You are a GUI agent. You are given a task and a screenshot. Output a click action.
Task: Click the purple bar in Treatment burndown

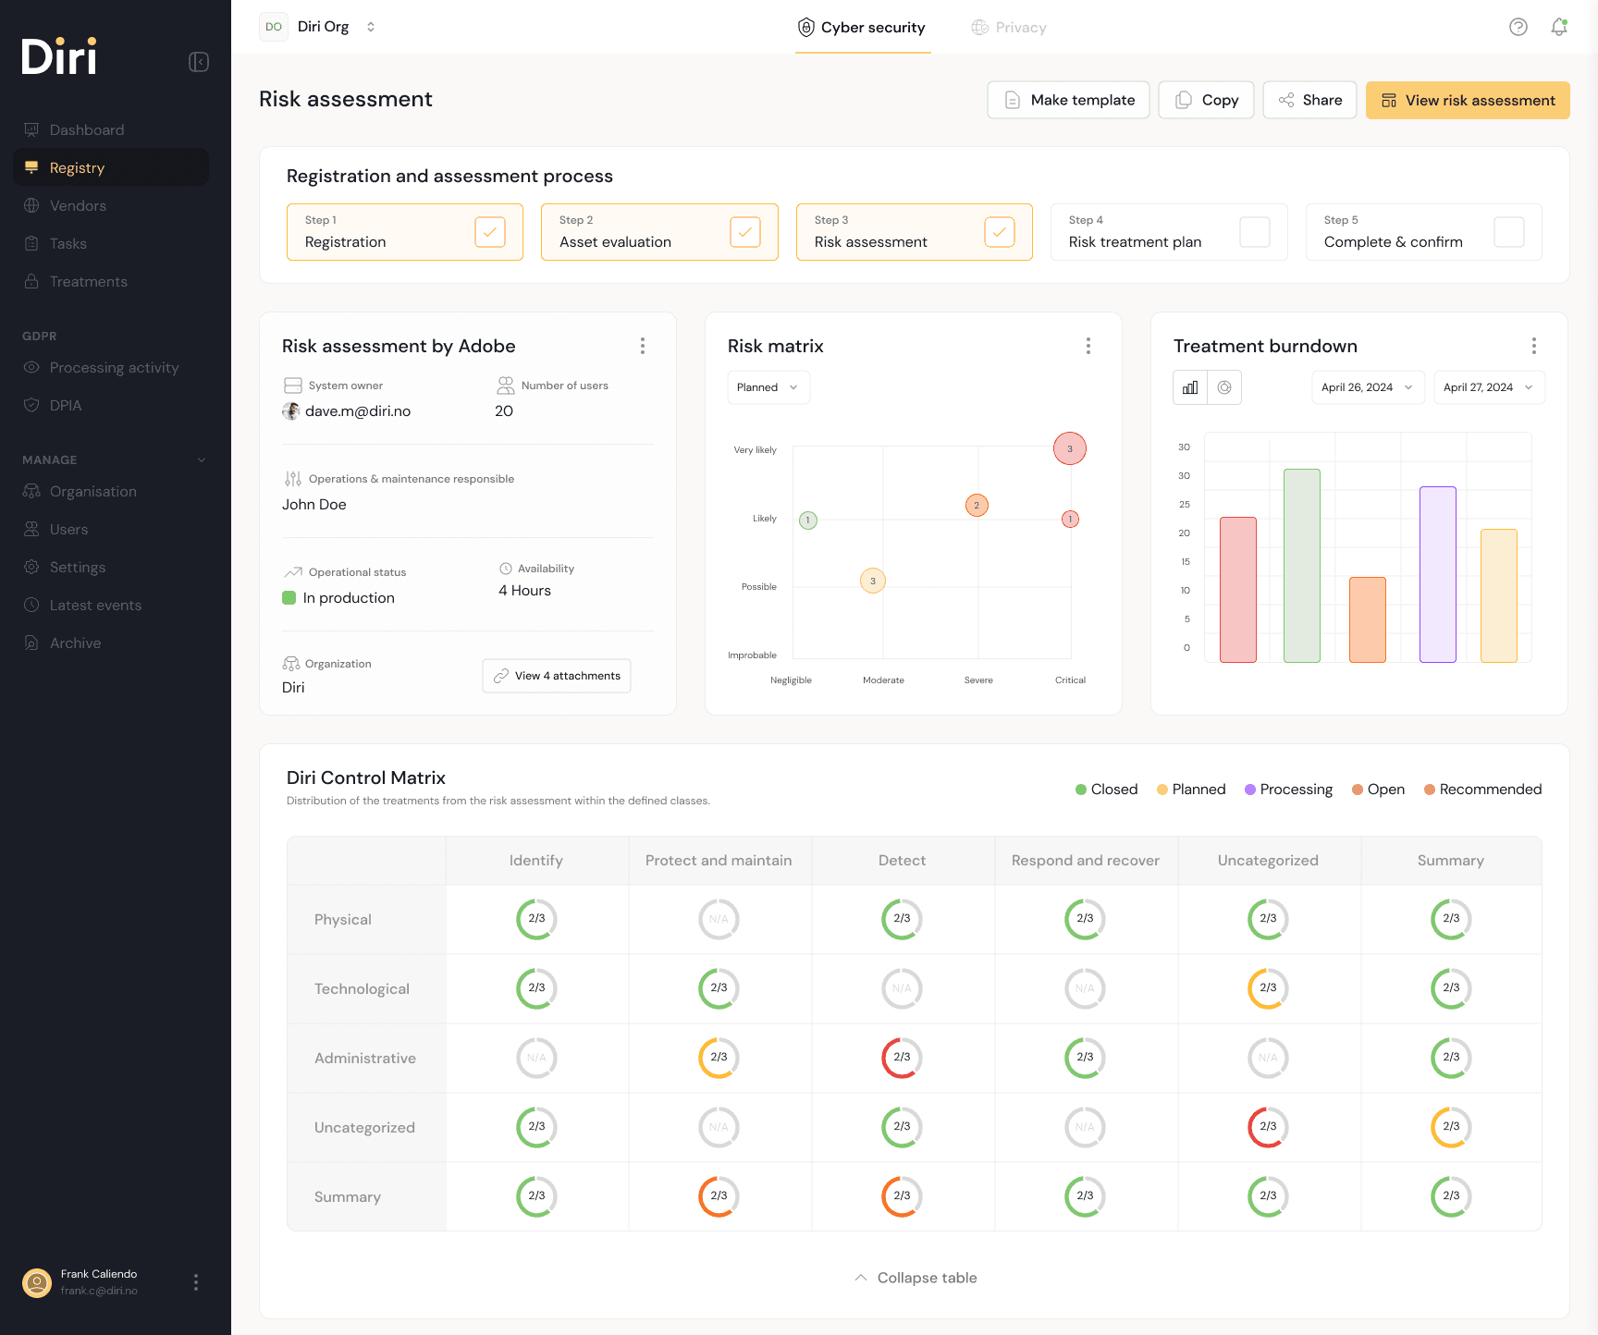[1437, 574]
